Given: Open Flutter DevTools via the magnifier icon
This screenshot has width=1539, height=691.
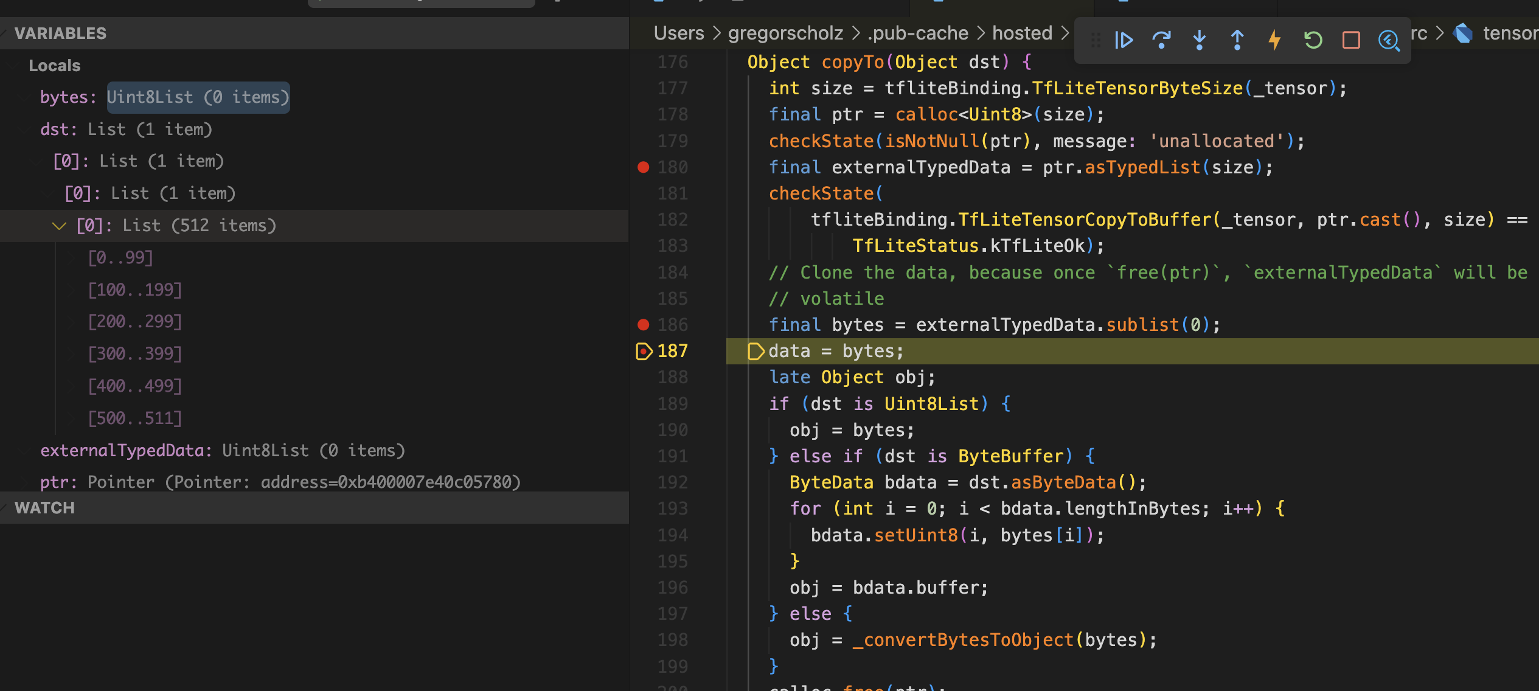Looking at the screenshot, I should pos(1389,40).
